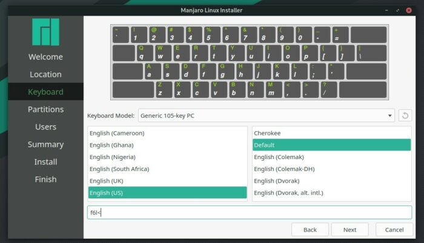Select English (Cameroon) layout
Image resolution: width=424 pixels, height=243 pixels.
point(167,133)
